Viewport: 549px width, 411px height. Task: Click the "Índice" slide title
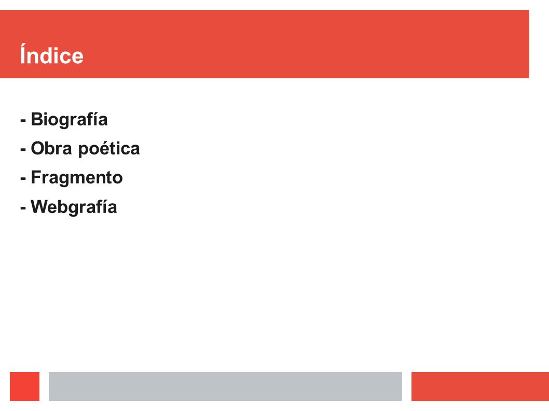[51, 54]
